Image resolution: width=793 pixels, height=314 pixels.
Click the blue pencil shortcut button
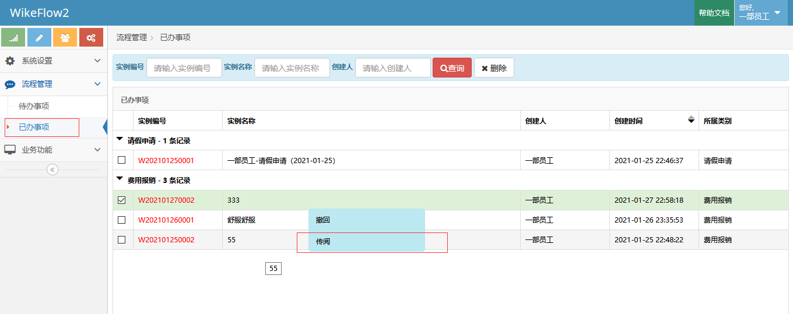pos(39,37)
